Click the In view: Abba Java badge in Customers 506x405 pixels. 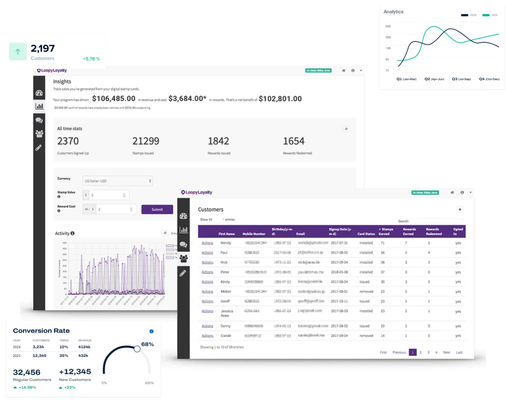click(x=425, y=192)
